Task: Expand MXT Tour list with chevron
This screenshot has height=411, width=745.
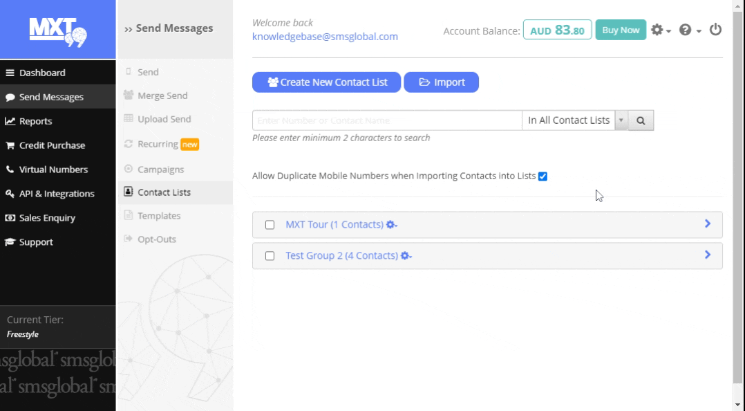Action: pyautogui.click(x=707, y=224)
